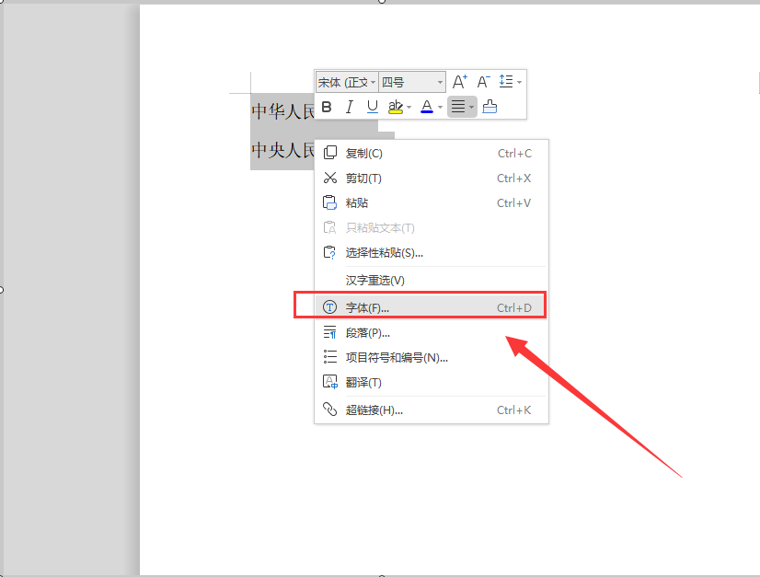
Task: Click the decrease font size icon
Action: [x=483, y=82]
